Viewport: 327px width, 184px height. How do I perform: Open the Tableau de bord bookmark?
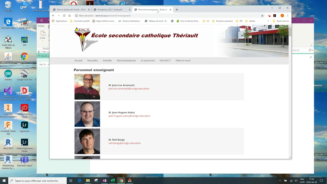[x=156, y=21]
